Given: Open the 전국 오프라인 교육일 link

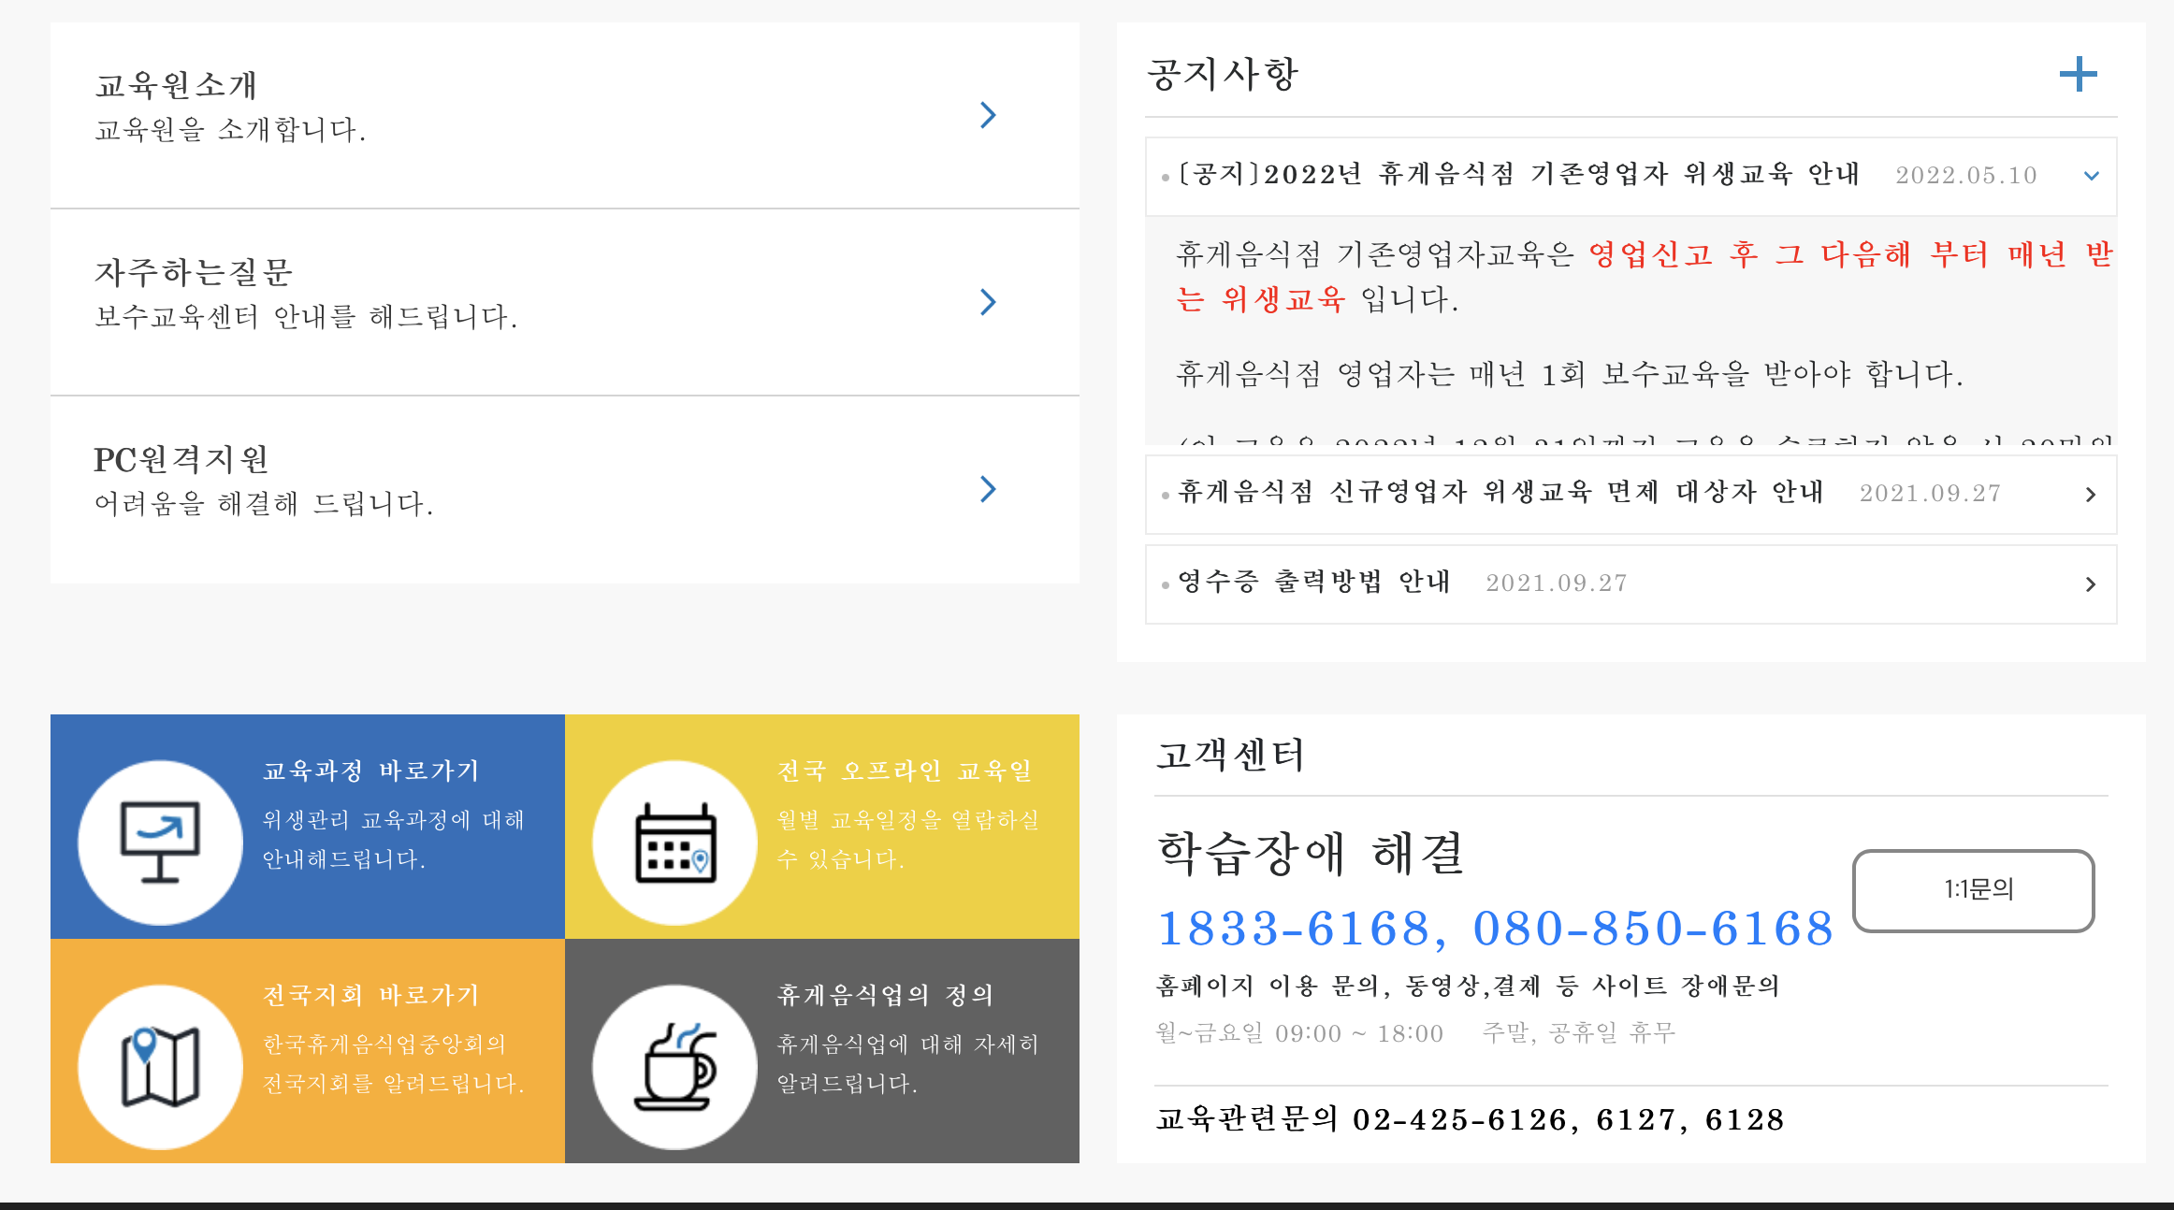Looking at the screenshot, I should tap(904, 771).
